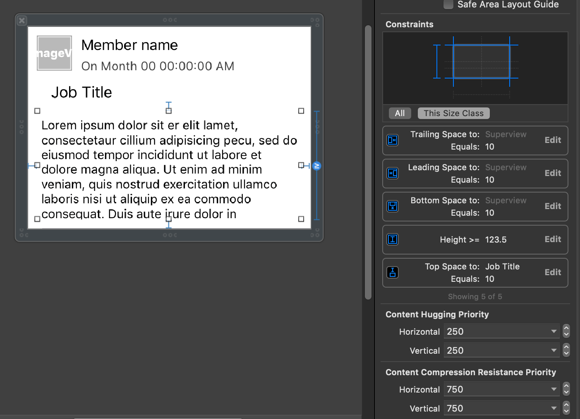Switch to This Size Class filter

(453, 113)
